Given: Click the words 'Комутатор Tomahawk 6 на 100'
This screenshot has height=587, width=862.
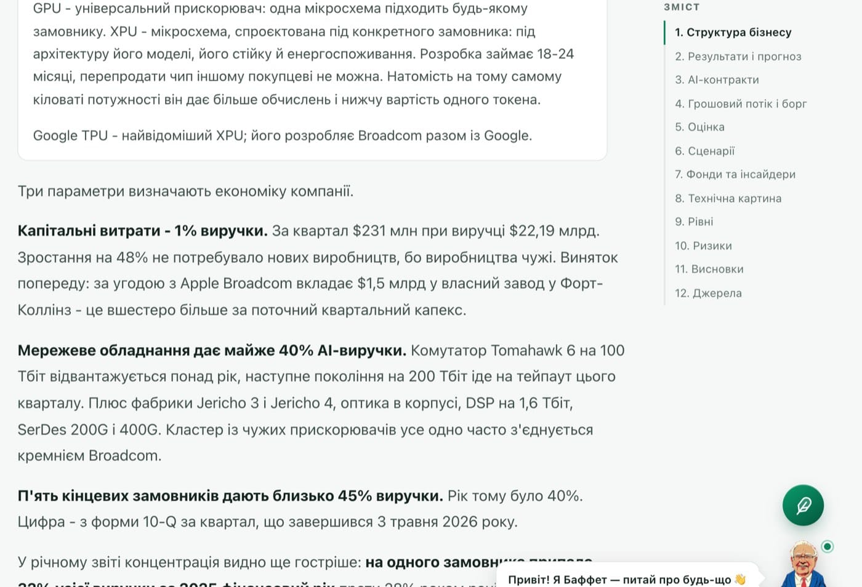Looking at the screenshot, I should (x=518, y=351).
